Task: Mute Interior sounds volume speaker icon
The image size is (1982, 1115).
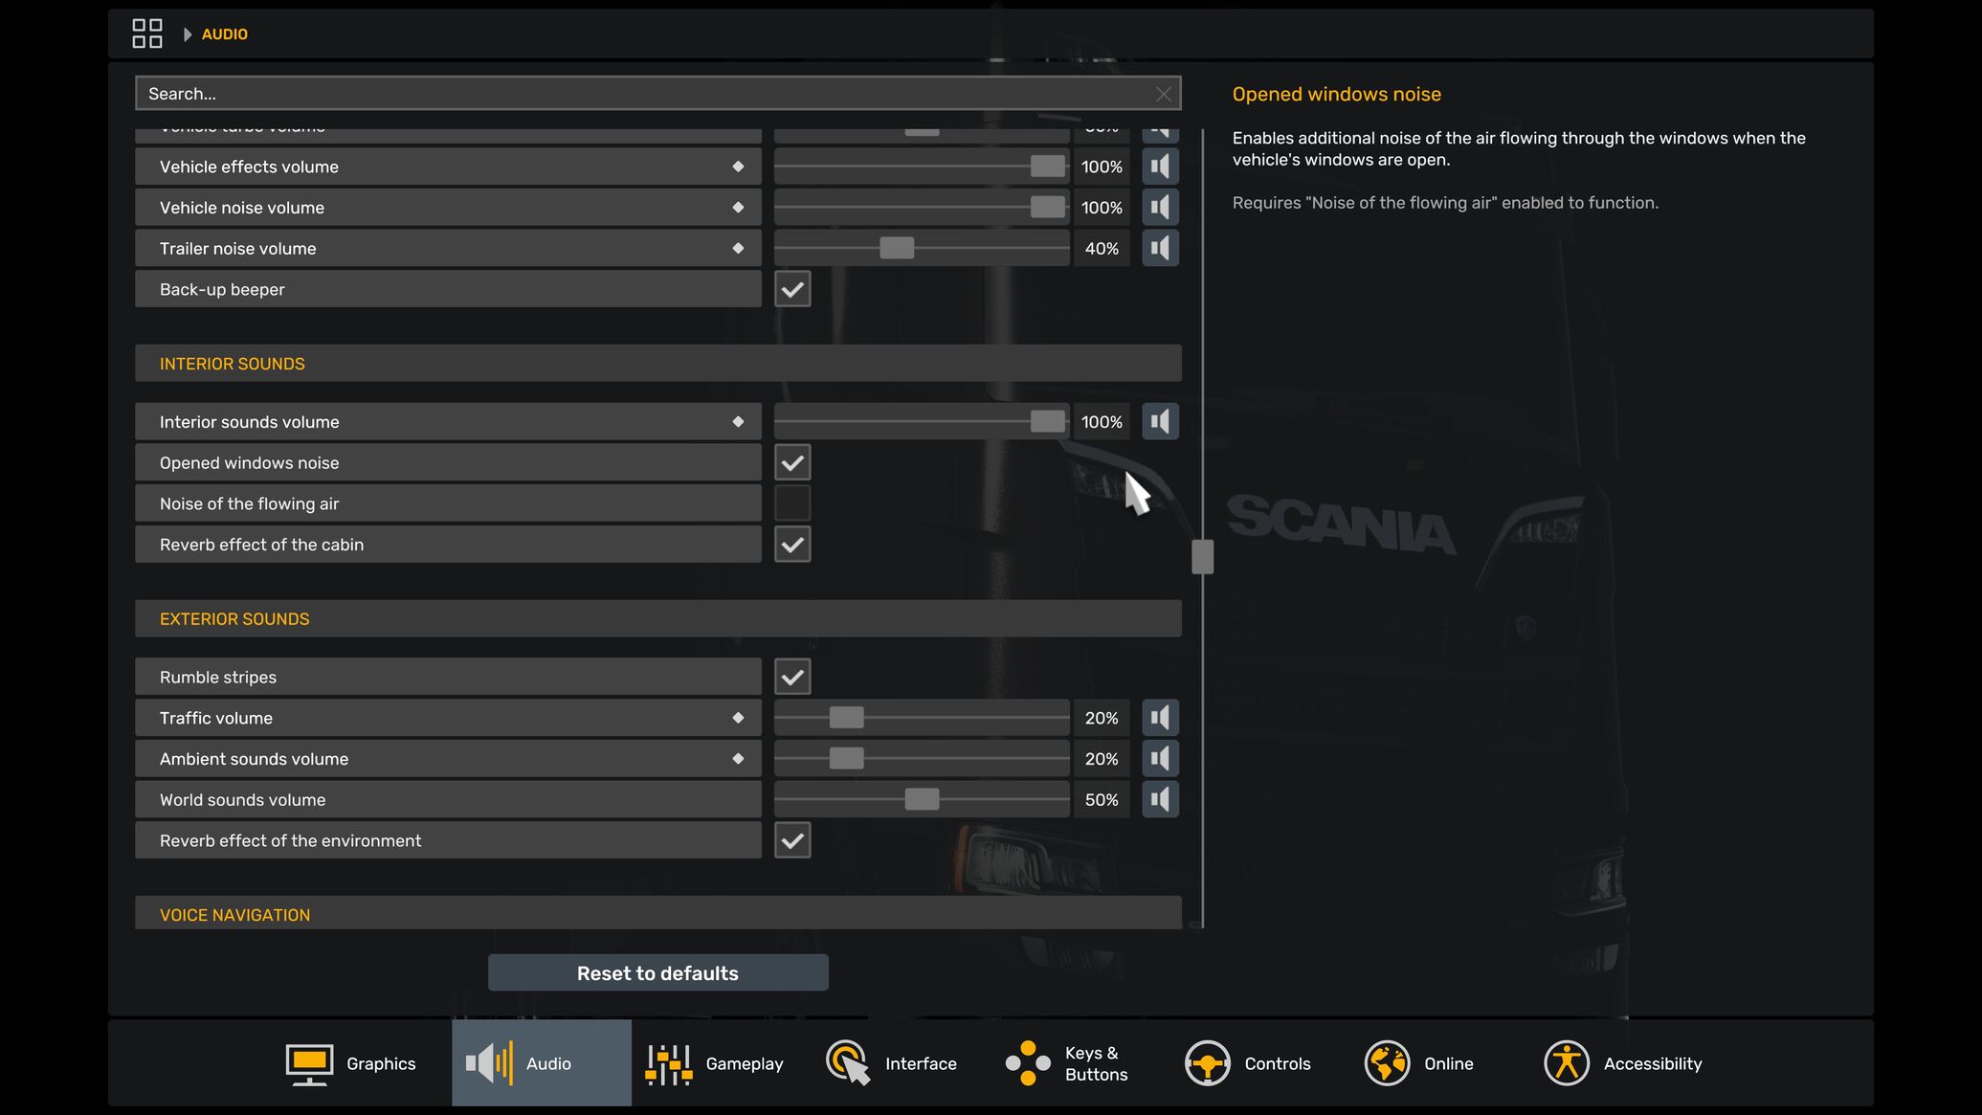Action: point(1160,422)
